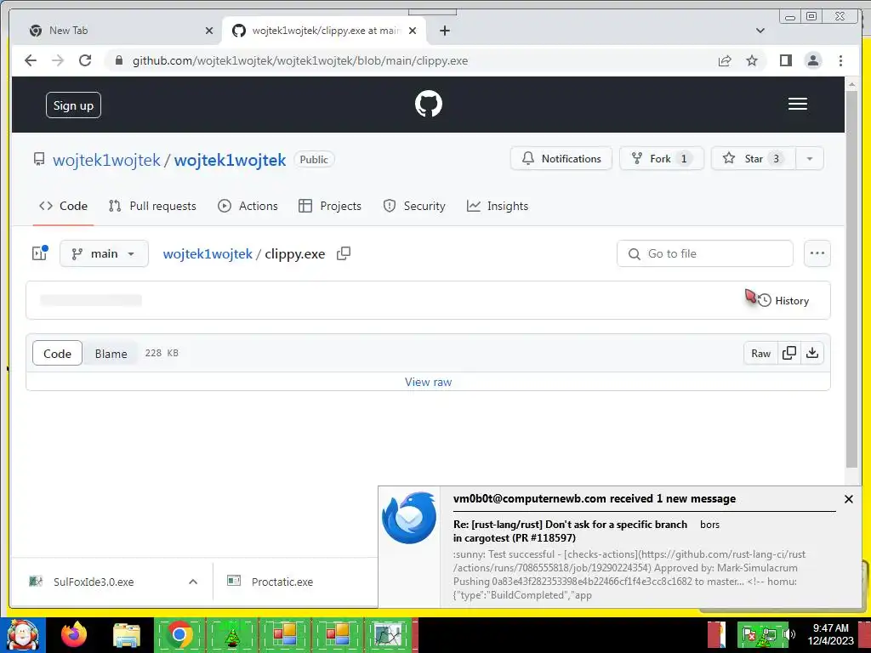Screen dimensions: 871x653
Task: Close the Thunderbird mail notification
Action: pos(848,499)
